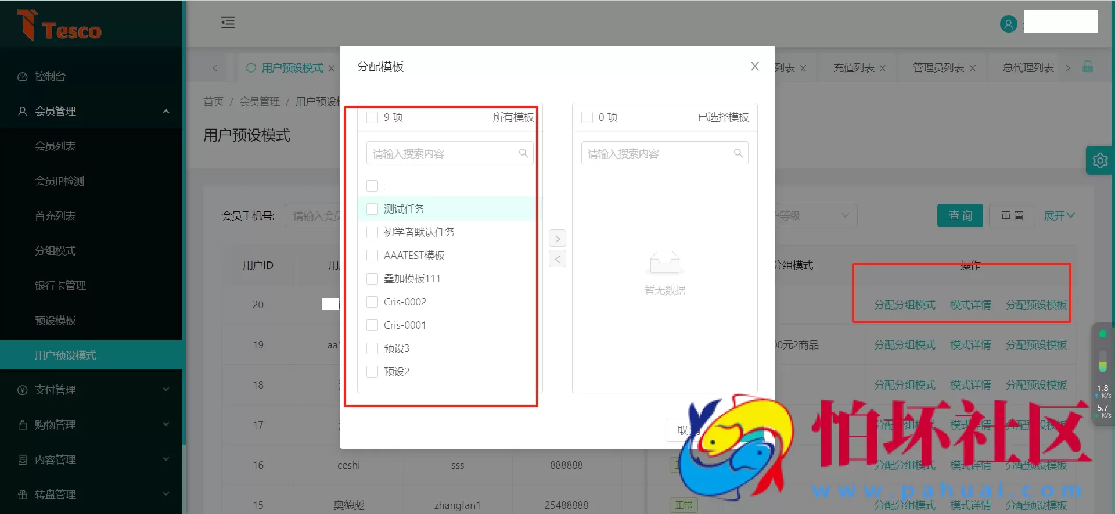Screen dimensions: 1115x514
Task: Open 分组模式 in sidebar
Action: [55, 251]
